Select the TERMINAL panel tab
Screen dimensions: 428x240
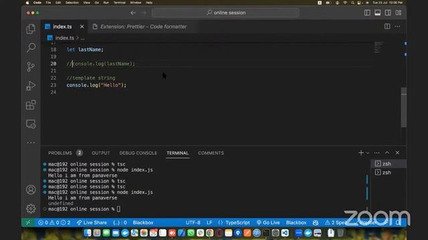tap(178, 153)
